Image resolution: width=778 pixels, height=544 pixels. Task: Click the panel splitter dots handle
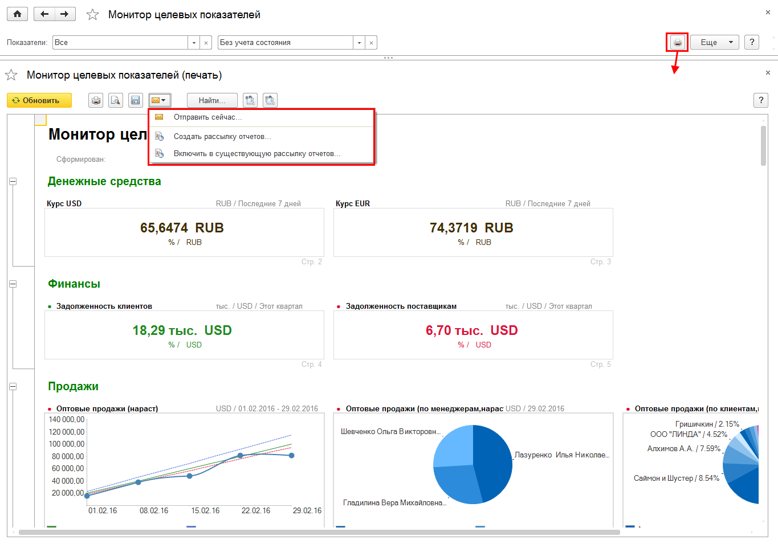click(389, 58)
